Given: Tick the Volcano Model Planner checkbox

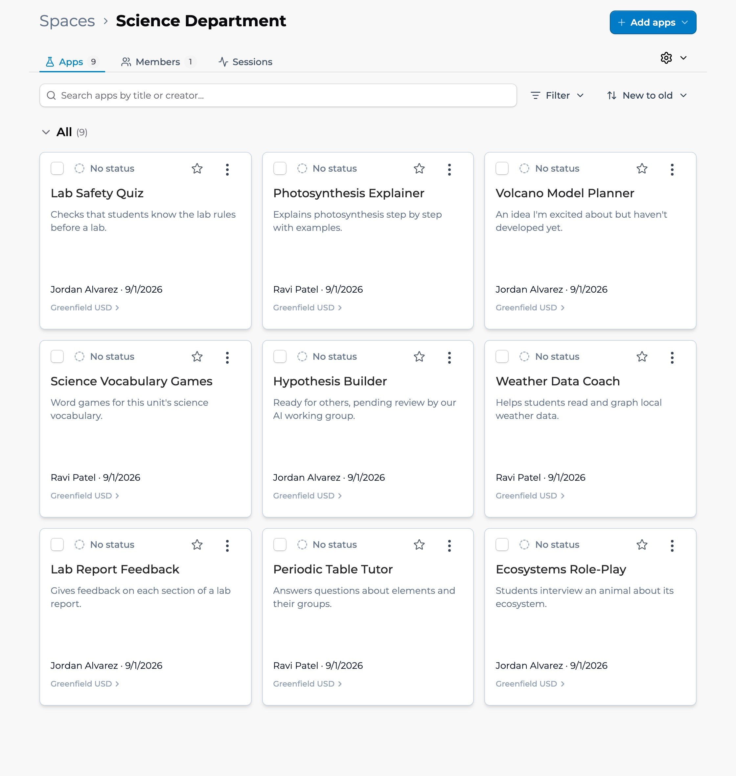Looking at the screenshot, I should 502,168.
